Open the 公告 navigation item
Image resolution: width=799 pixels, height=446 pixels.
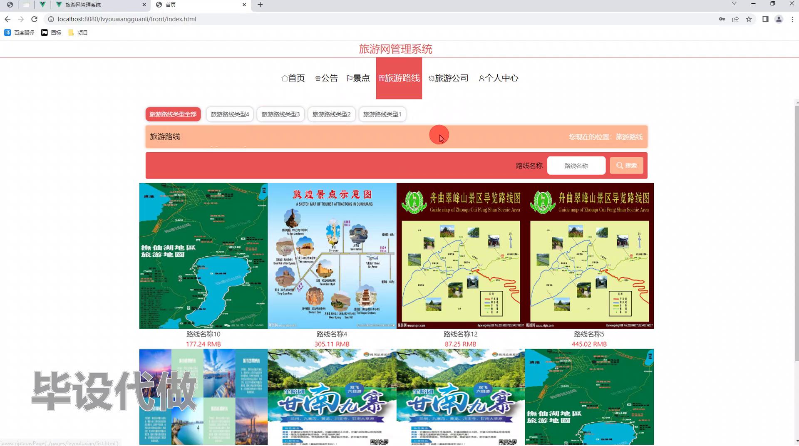coord(327,78)
